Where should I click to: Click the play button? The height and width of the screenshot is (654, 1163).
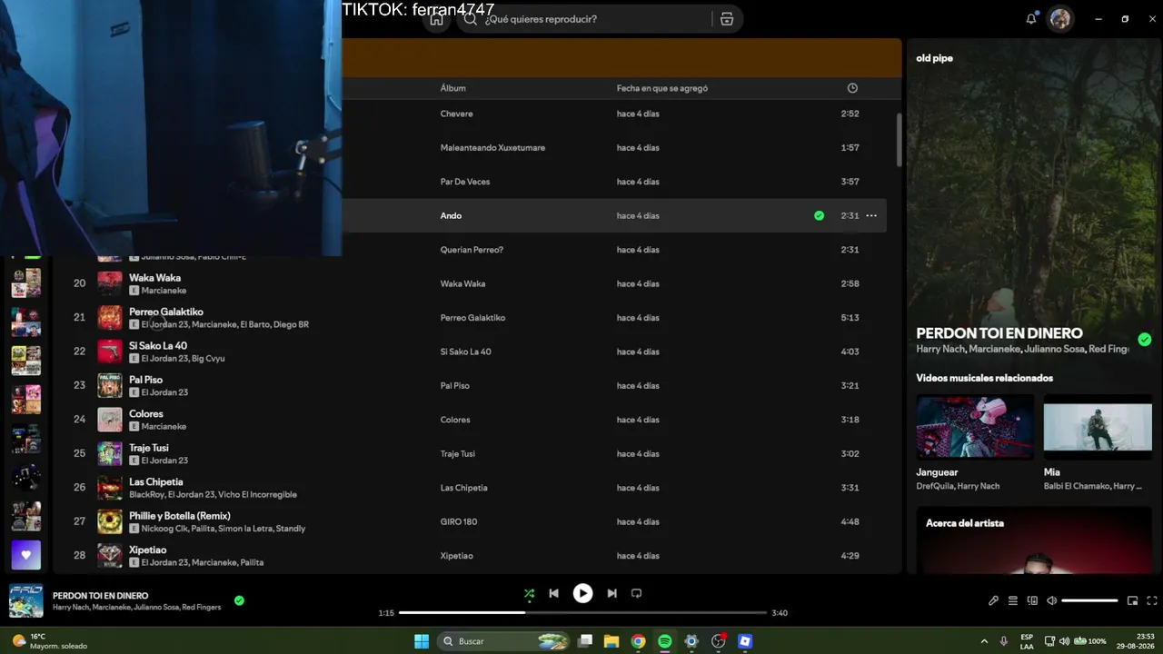(582, 593)
